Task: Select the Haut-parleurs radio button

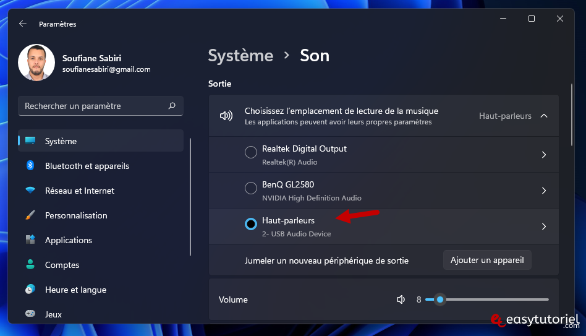Action: 251,224
